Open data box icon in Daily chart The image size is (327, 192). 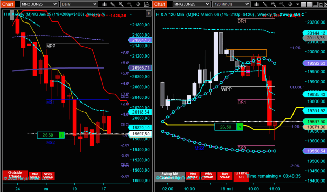point(146,4)
